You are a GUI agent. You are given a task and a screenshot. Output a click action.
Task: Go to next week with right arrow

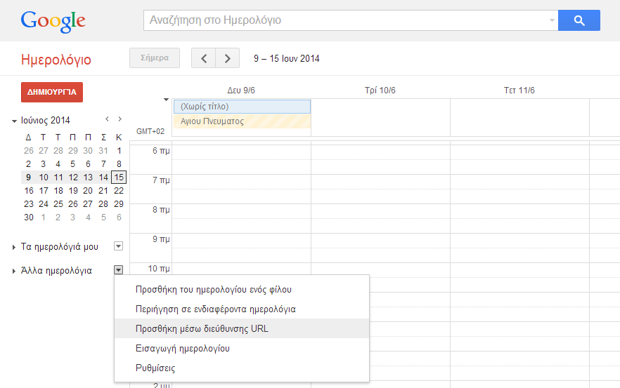227,58
